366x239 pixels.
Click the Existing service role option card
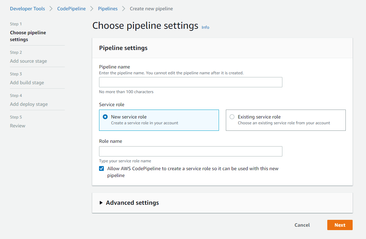[285, 120]
